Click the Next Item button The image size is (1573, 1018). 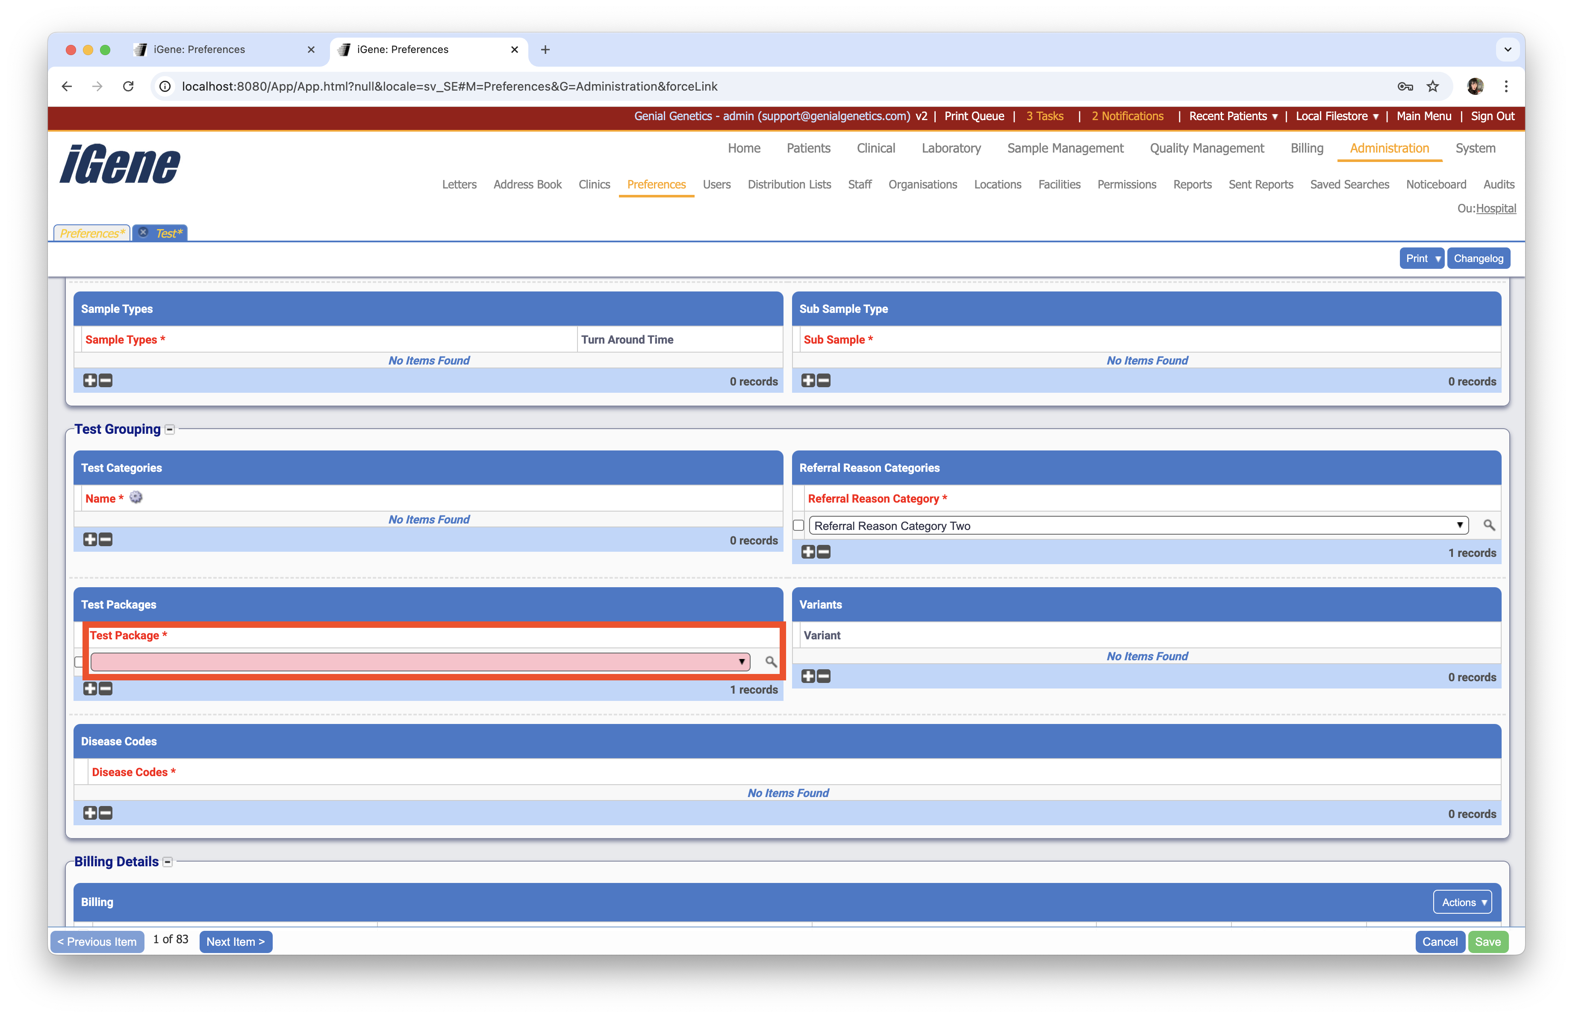tap(235, 942)
